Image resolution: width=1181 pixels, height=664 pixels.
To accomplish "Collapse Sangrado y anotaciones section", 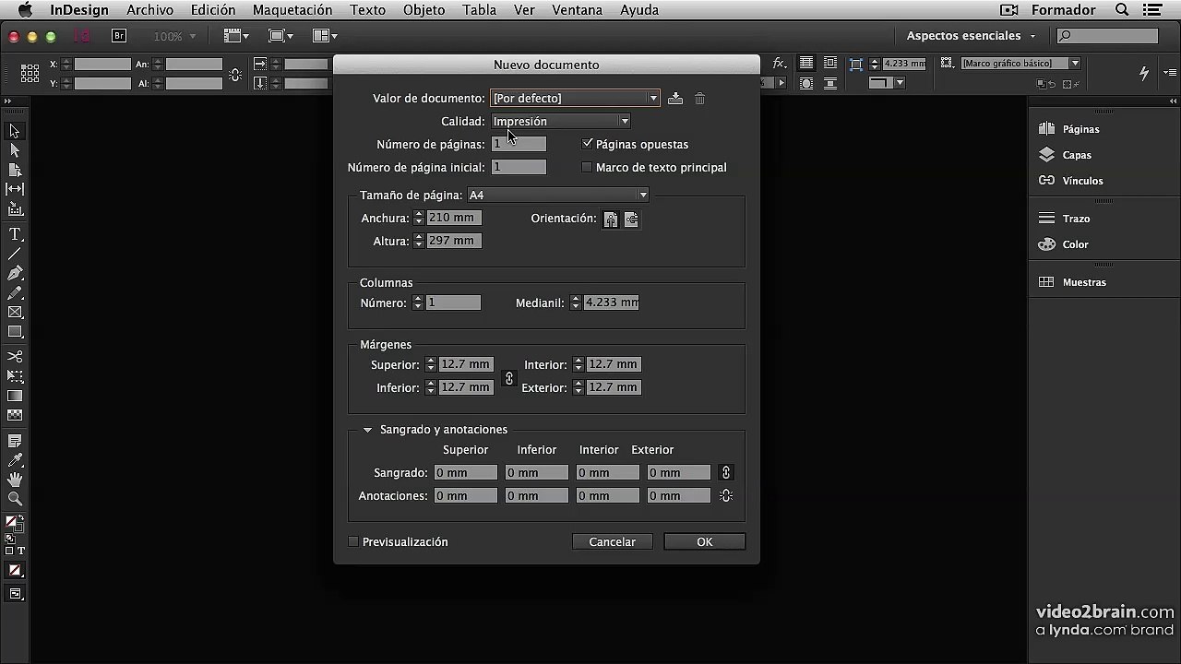I will point(367,430).
